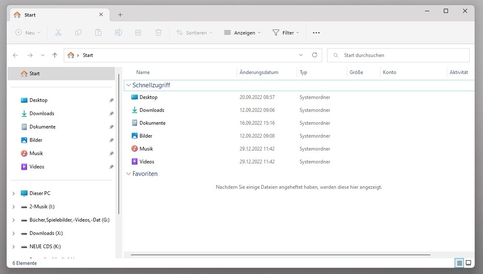Switch to details view via bottom-right toggle
Viewport: 483px width, 274px height.
pyautogui.click(x=459, y=263)
